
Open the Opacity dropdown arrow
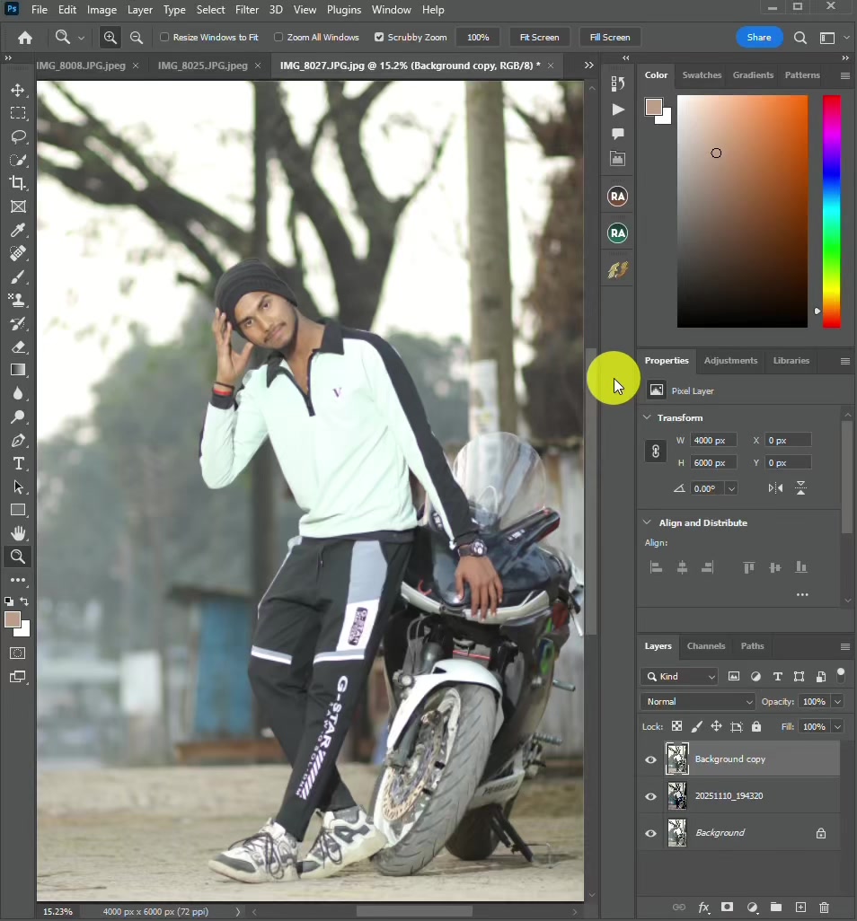[837, 702]
